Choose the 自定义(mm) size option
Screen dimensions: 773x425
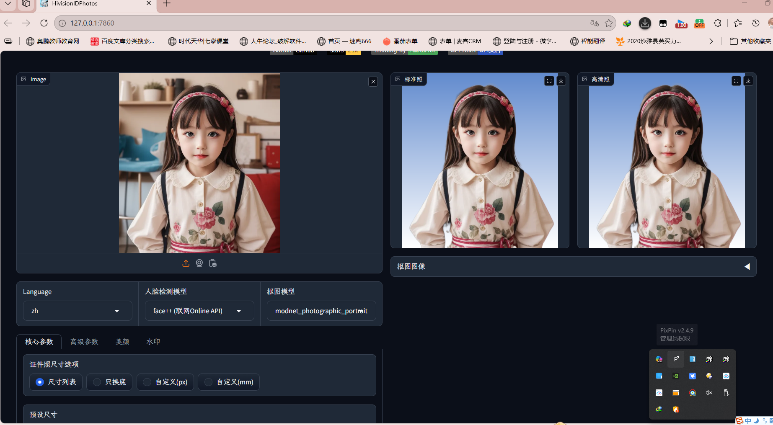pyautogui.click(x=208, y=382)
